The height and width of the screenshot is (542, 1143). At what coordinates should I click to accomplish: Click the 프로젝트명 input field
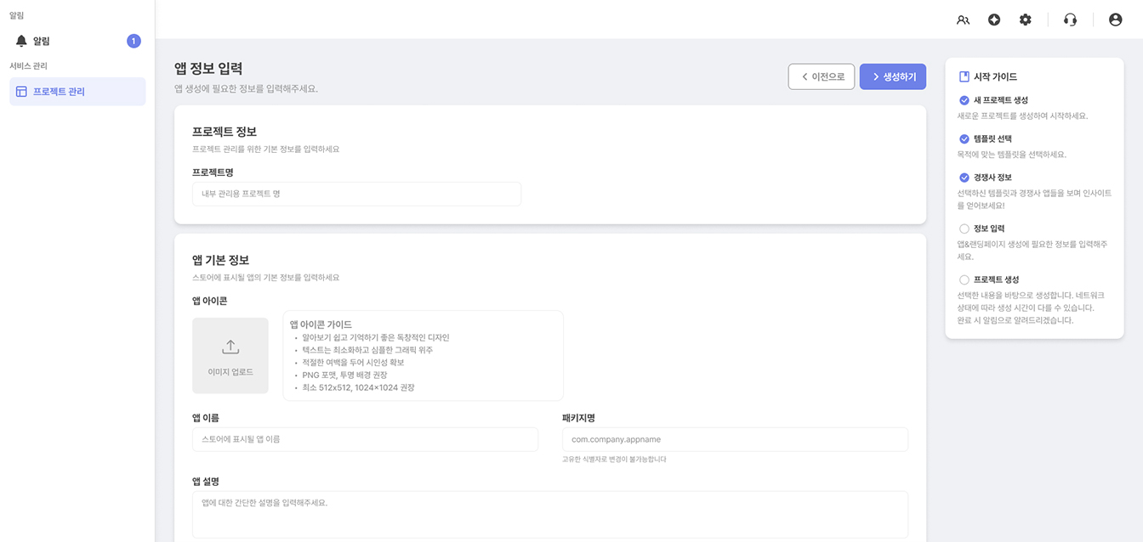point(357,194)
